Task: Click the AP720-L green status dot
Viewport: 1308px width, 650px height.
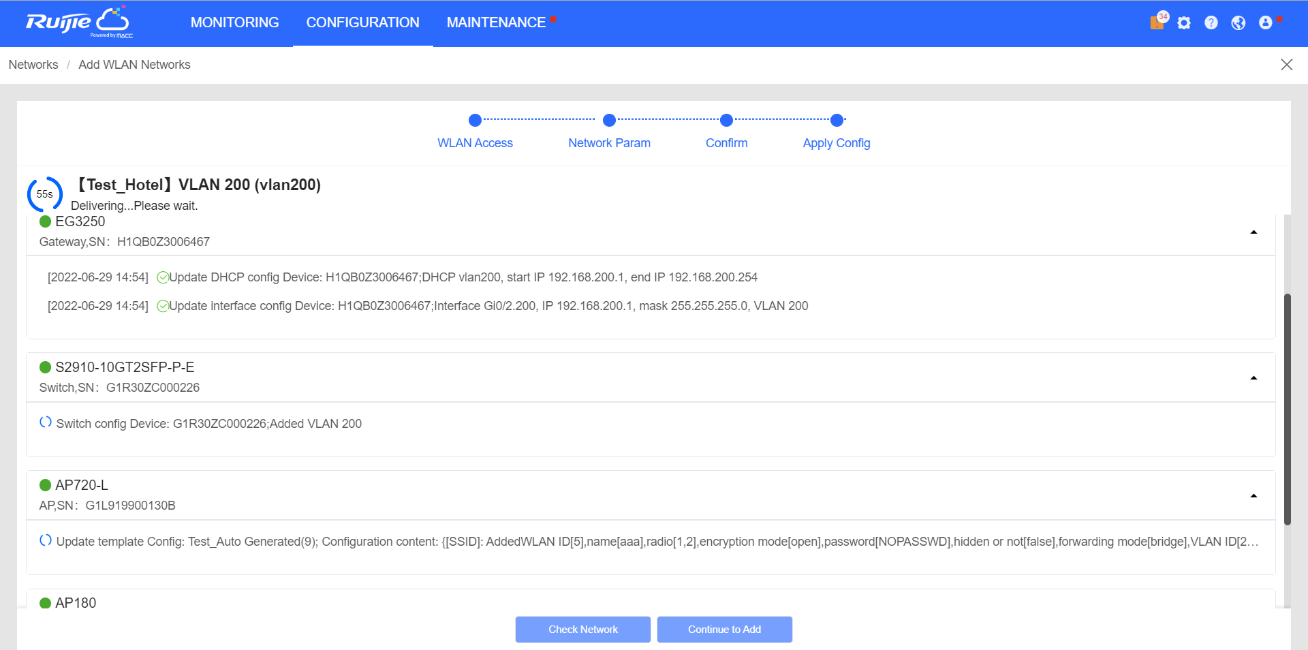Action: click(x=46, y=485)
